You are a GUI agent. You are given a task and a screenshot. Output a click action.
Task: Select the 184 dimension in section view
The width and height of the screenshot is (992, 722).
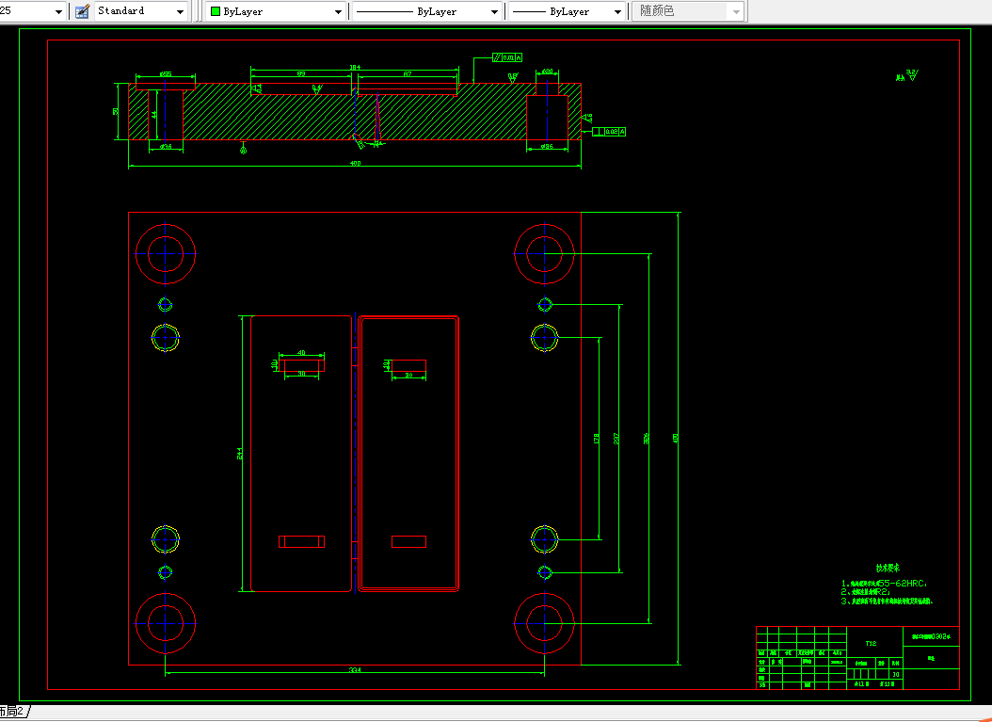(x=355, y=68)
